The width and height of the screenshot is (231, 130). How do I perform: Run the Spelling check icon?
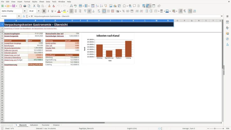75,6
